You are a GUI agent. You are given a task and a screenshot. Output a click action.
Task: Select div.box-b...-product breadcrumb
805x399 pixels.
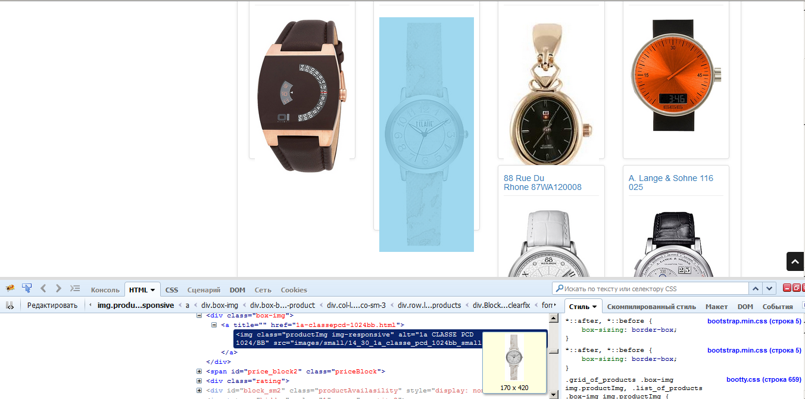coord(282,306)
